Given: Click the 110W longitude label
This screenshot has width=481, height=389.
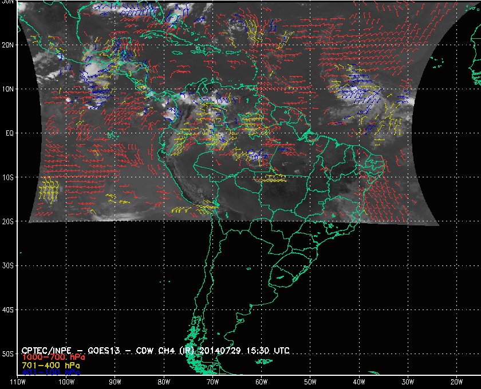Looking at the screenshot, I should point(18,382).
